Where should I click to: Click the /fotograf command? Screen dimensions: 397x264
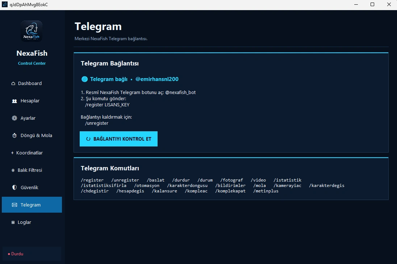tap(231, 180)
